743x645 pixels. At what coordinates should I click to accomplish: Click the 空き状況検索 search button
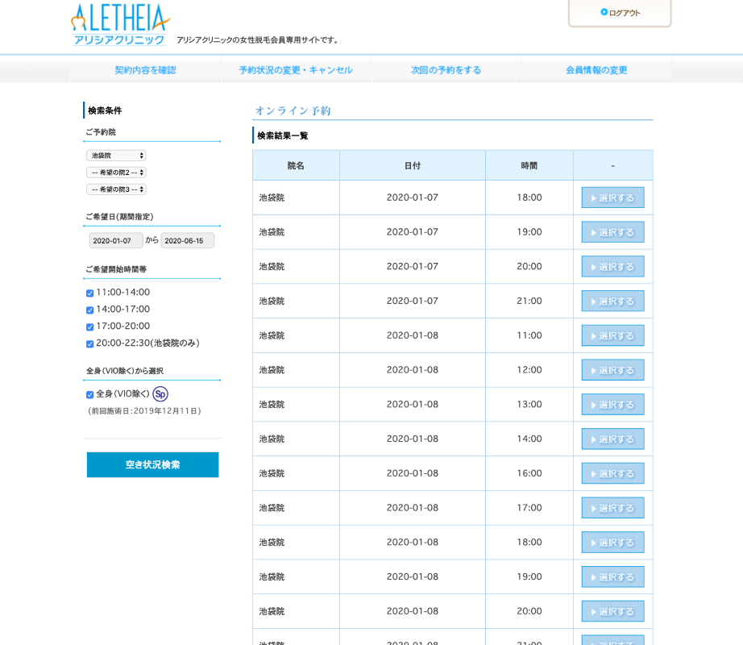pos(152,464)
